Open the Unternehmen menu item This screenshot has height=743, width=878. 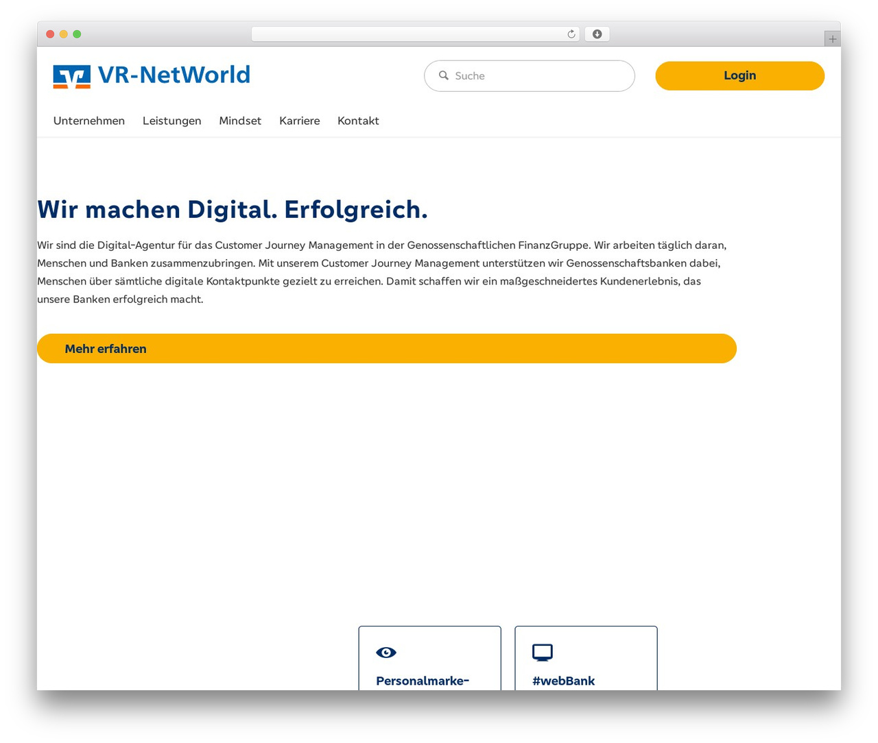(89, 121)
